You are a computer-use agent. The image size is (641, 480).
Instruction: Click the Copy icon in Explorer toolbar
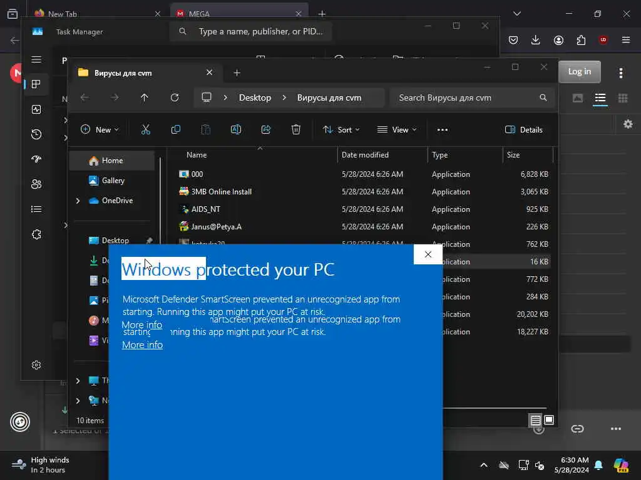(176, 130)
